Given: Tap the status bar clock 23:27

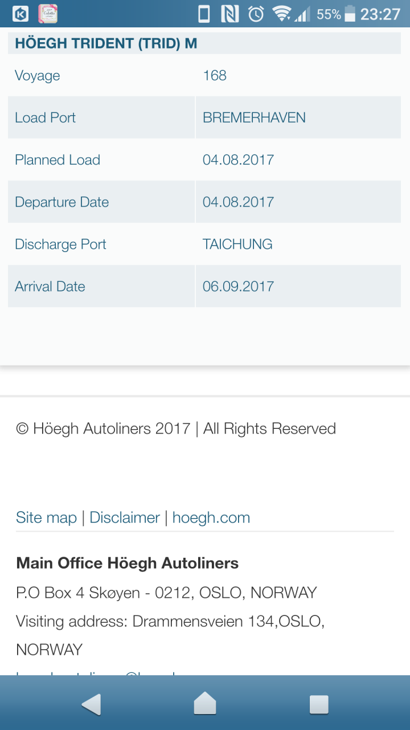Looking at the screenshot, I should [x=380, y=14].
